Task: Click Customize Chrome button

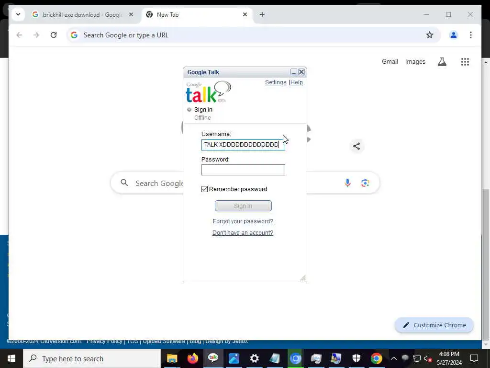Action: pyautogui.click(x=434, y=325)
